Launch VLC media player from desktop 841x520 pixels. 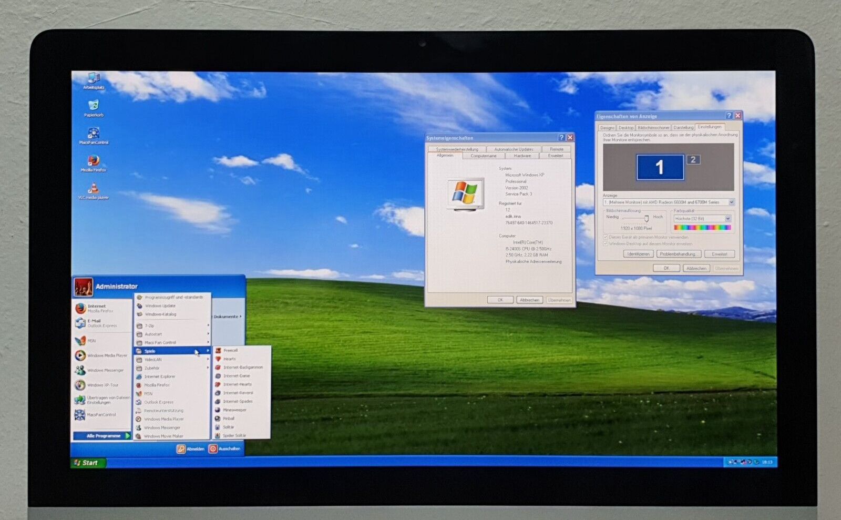pos(94,189)
